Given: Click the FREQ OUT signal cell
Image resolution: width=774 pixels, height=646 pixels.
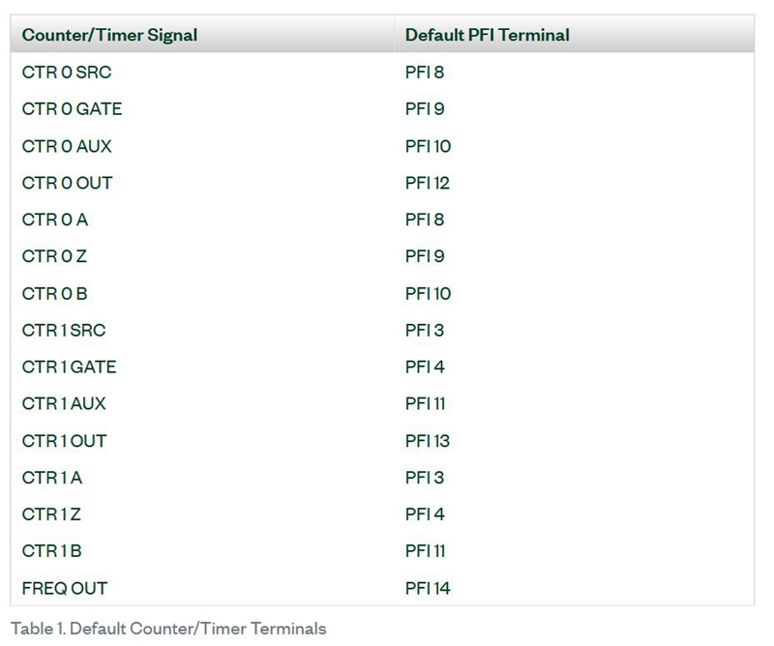Looking at the screenshot, I should coord(64,587).
